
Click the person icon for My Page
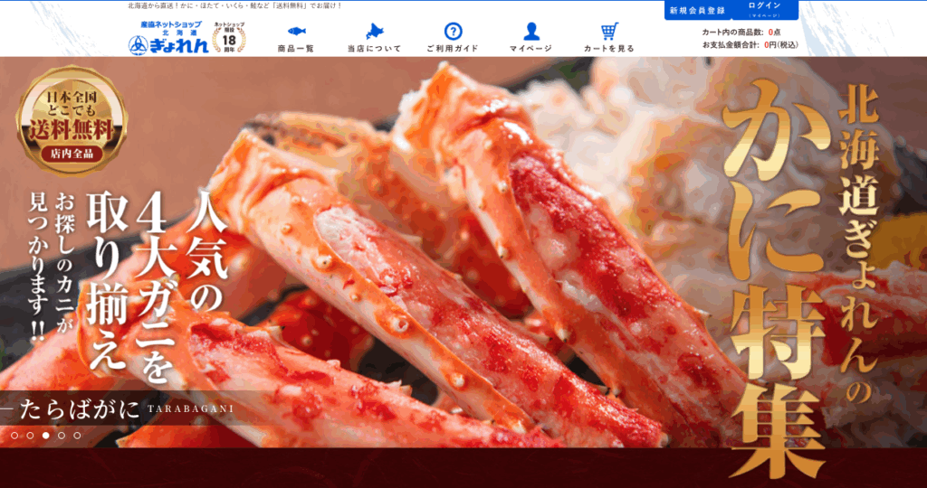click(x=530, y=31)
